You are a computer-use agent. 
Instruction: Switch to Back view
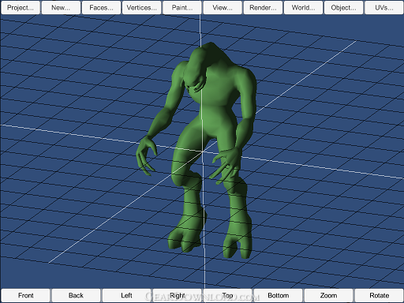click(76, 295)
